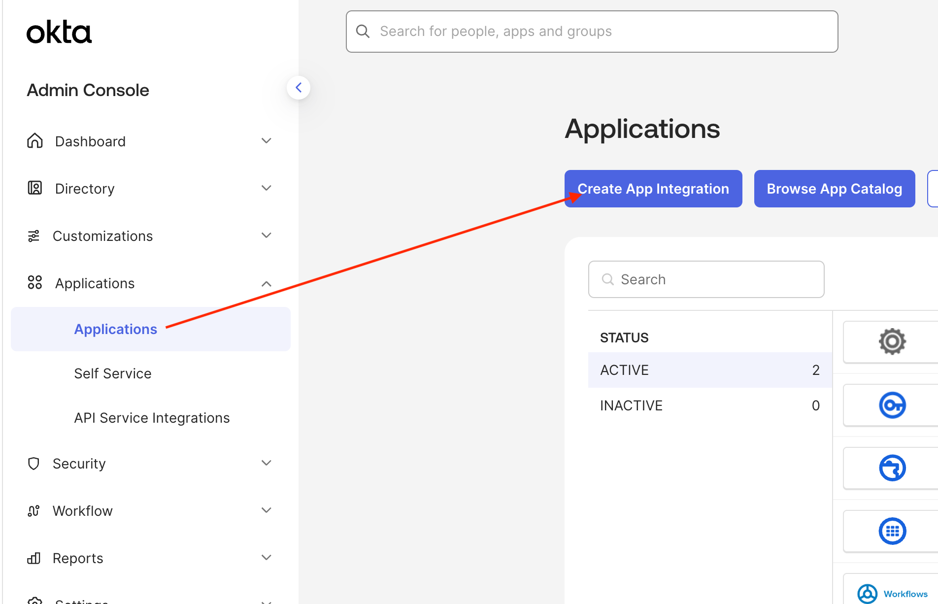Click the Applications page title

[x=642, y=129]
